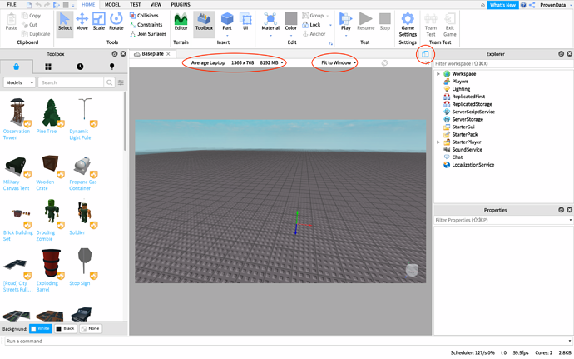The image size is (574, 359).
Task: Select None background option
Action: (91, 328)
